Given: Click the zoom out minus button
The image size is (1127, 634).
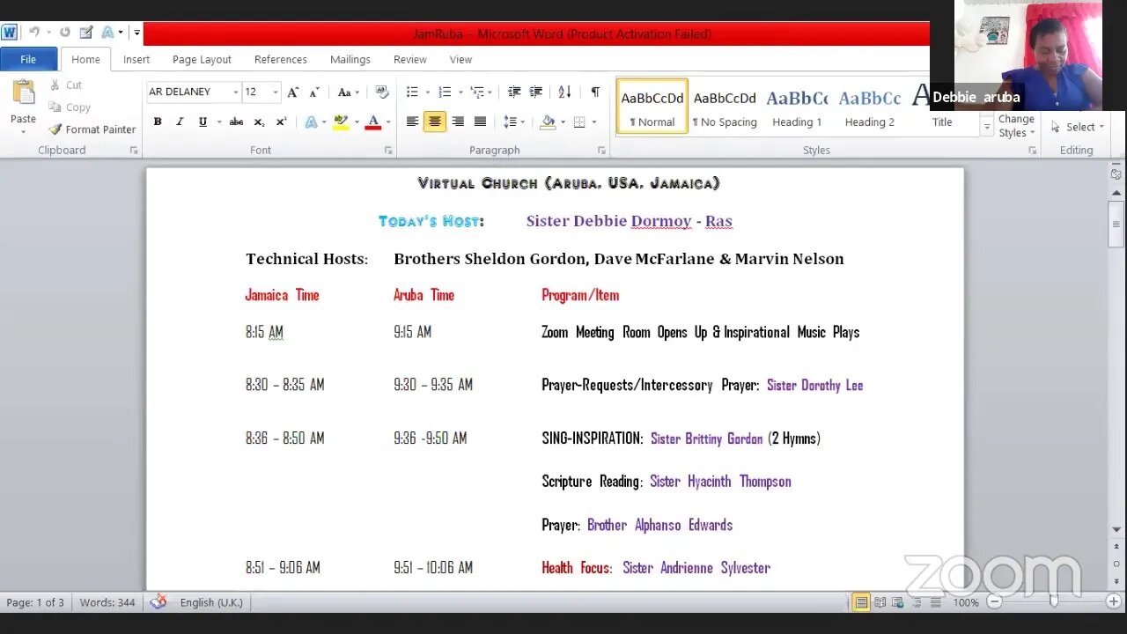Looking at the screenshot, I should point(994,602).
